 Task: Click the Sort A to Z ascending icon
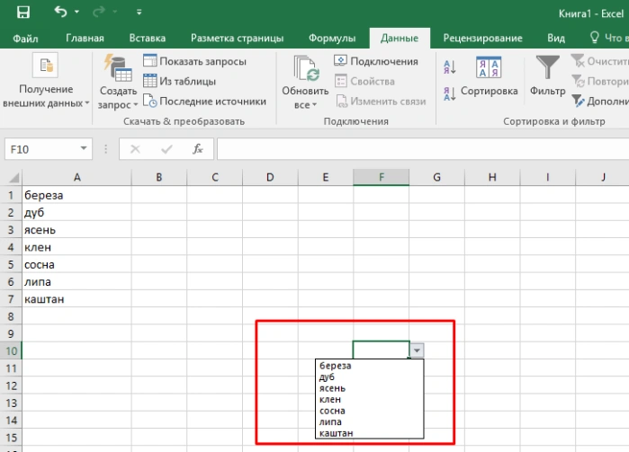tap(450, 66)
